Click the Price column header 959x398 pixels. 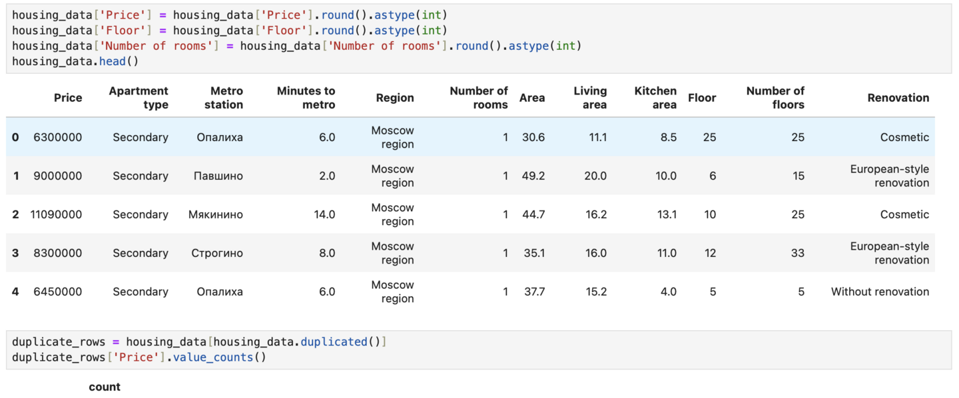click(68, 98)
